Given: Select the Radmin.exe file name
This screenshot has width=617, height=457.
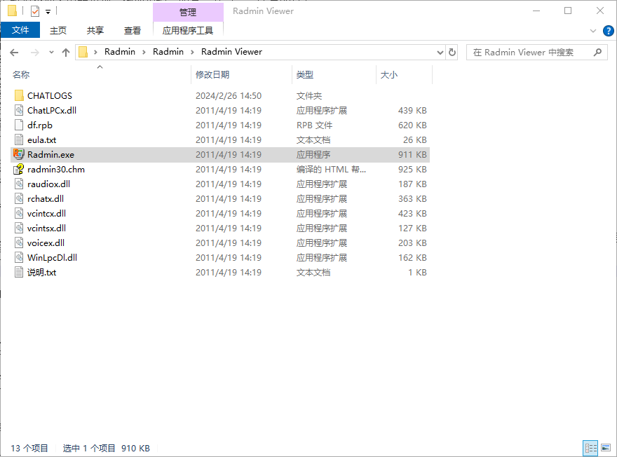Looking at the screenshot, I should click(x=50, y=155).
